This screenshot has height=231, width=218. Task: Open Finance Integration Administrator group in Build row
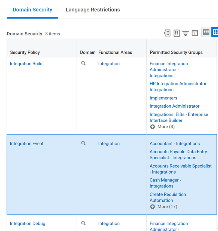(x=169, y=69)
